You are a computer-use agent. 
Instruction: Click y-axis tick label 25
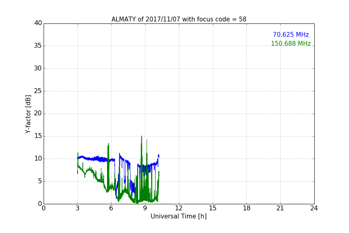[38, 91]
